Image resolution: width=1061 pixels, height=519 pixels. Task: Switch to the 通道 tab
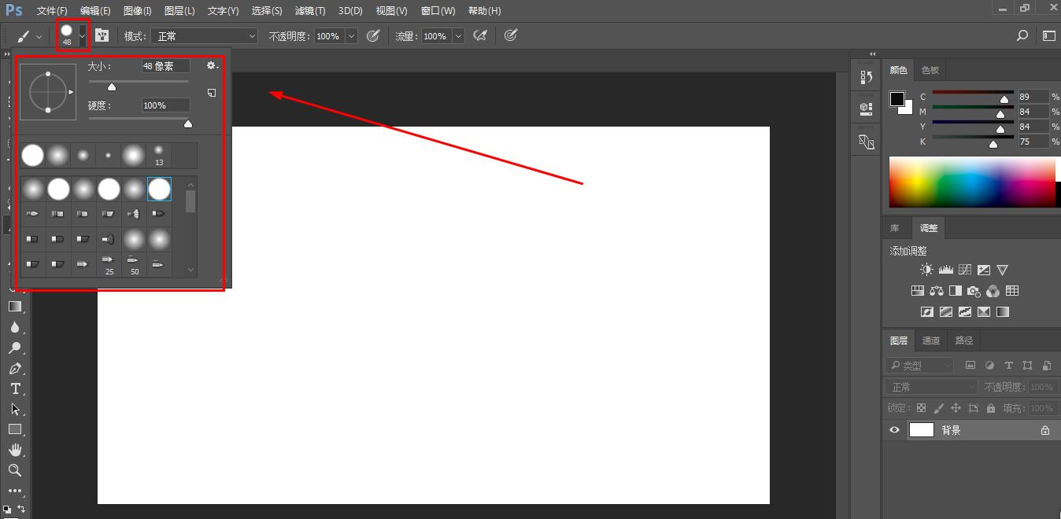coord(931,340)
